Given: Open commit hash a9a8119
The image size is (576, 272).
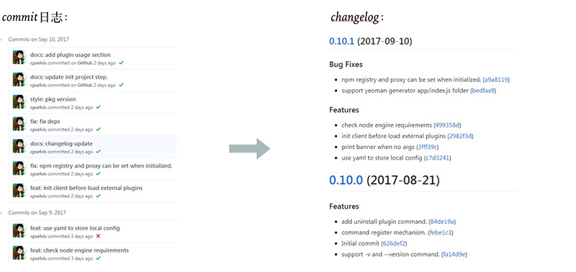Looking at the screenshot, I should point(497,79).
